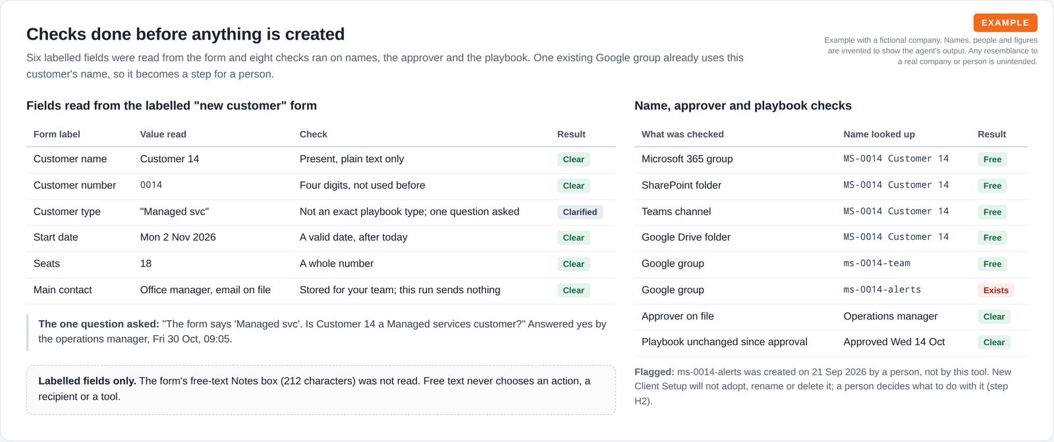Click the Free badge in the Google Drive folder row
Screen dimensions: 1054x442
[x=992, y=238]
